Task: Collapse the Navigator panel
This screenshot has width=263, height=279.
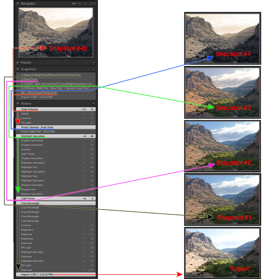Action: coord(18,4)
